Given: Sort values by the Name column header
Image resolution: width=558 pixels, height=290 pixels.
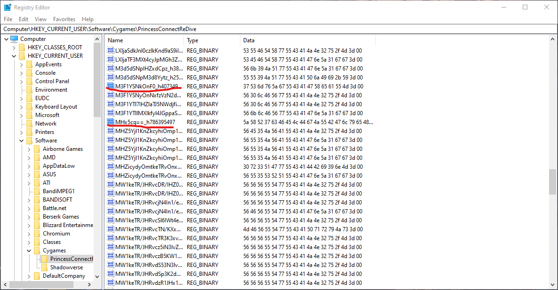Looking at the screenshot, I should pos(144,40).
